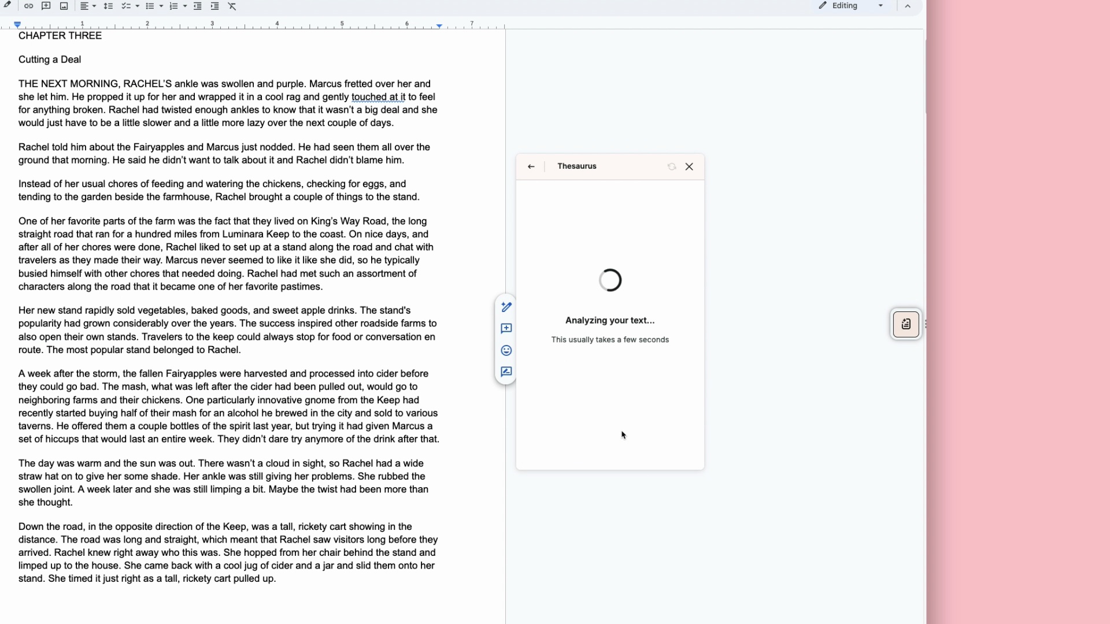Viewport: 1110px width, 624px height.
Task: Click the add comment toolbar icon
Action: 46,6
